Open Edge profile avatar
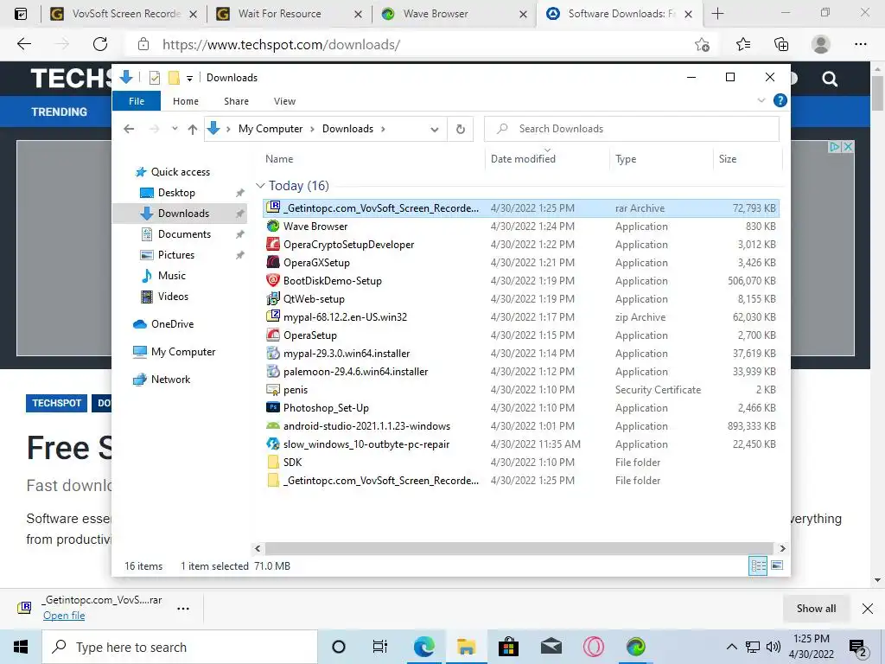Image resolution: width=885 pixels, height=664 pixels. pos(821,45)
